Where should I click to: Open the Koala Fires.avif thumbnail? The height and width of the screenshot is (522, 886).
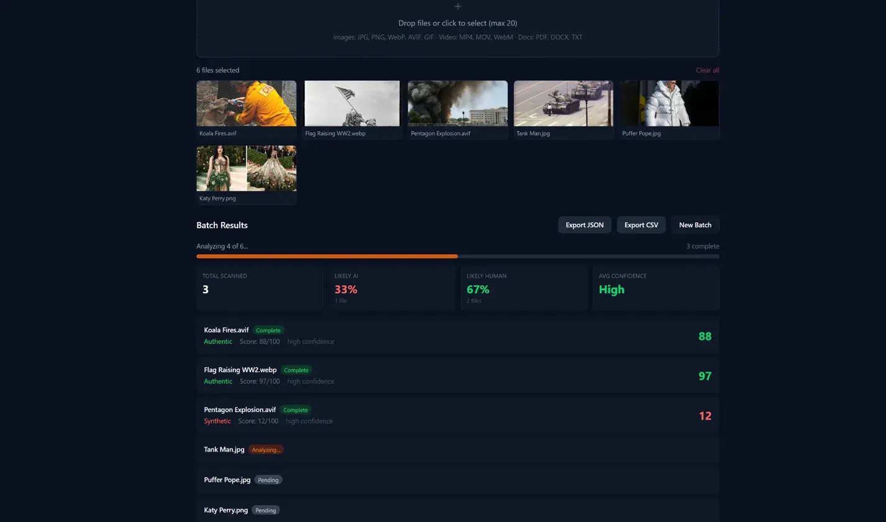(x=247, y=110)
